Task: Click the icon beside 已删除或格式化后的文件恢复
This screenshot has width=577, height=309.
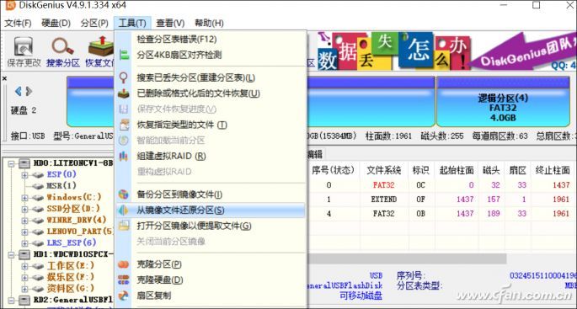Action: point(124,93)
